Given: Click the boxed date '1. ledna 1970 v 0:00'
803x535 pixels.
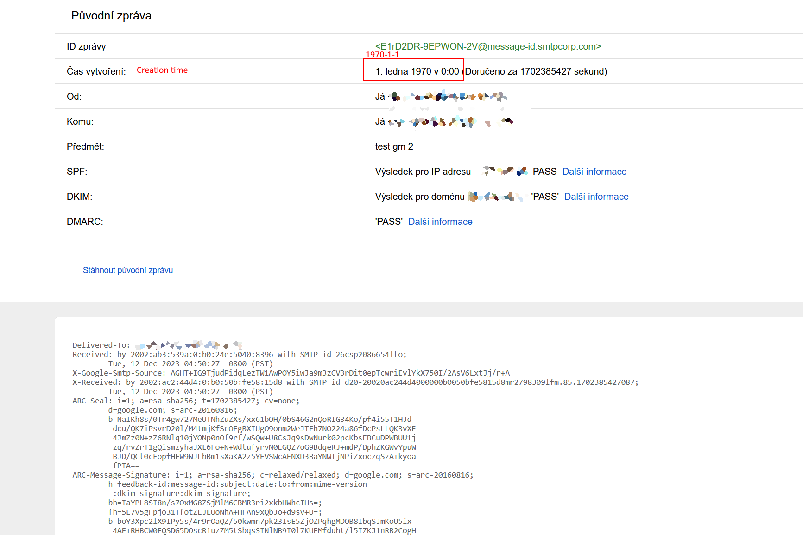Looking at the screenshot, I should point(417,71).
